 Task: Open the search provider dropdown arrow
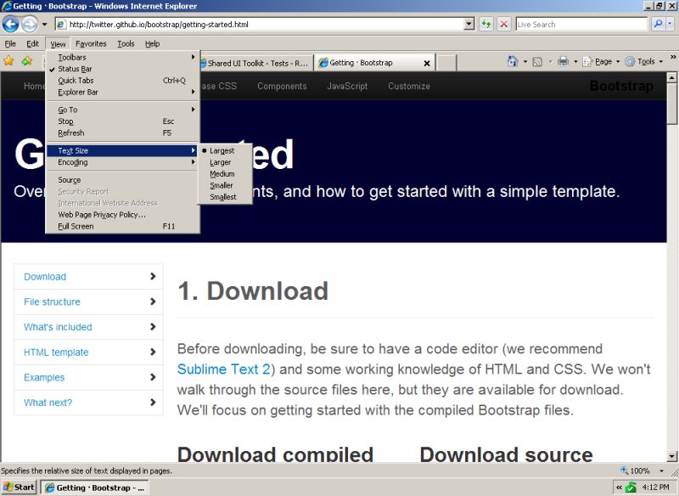tap(671, 25)
